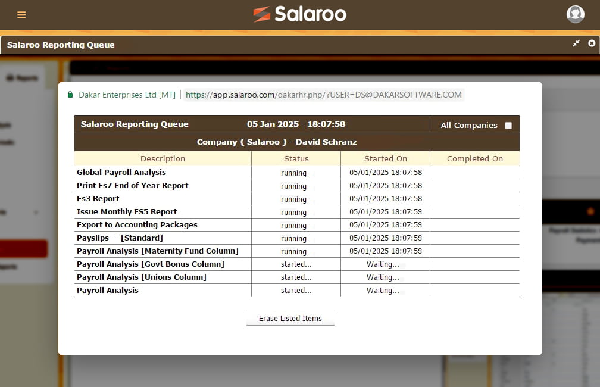This screenshot has width=600, height=387.
Task: Click Company { Salaroo } - David Schranz header
Action: [x=277, y=142]
